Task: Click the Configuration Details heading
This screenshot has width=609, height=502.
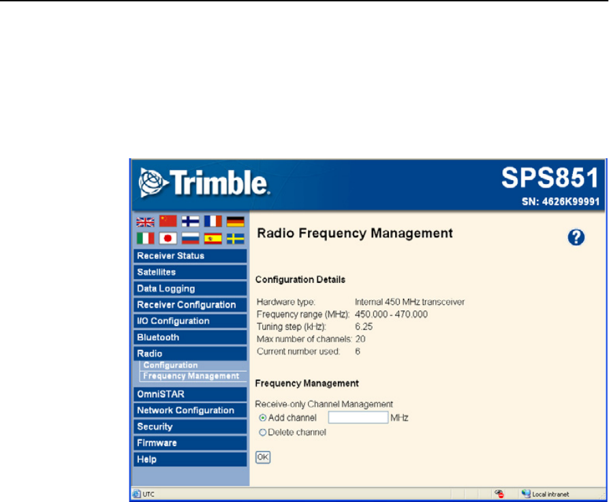Action: coord(300,280)
